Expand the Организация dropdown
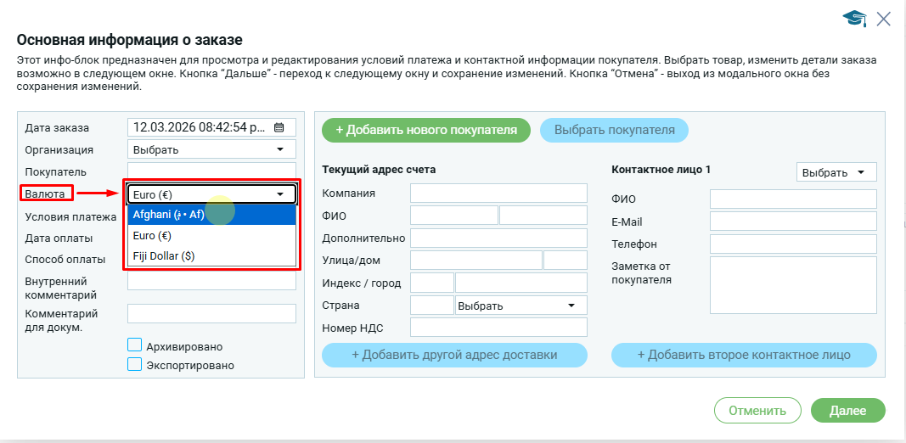The width and height of the screenshot is (906, 443). point(211,149)
